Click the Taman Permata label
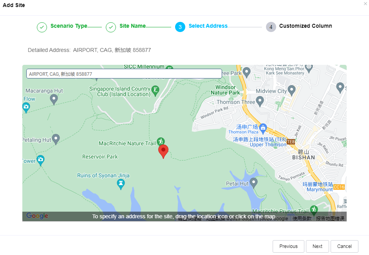Viewport: 369px width, 255px height. [x=291, y=176]
